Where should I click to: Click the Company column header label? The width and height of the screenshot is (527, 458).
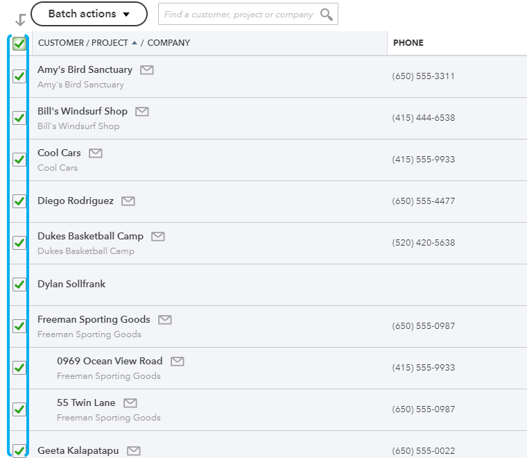click(169, 43)
